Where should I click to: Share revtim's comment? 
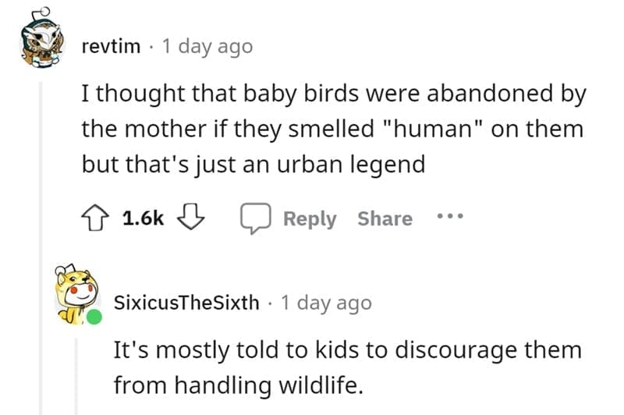[x=385, y=218]
